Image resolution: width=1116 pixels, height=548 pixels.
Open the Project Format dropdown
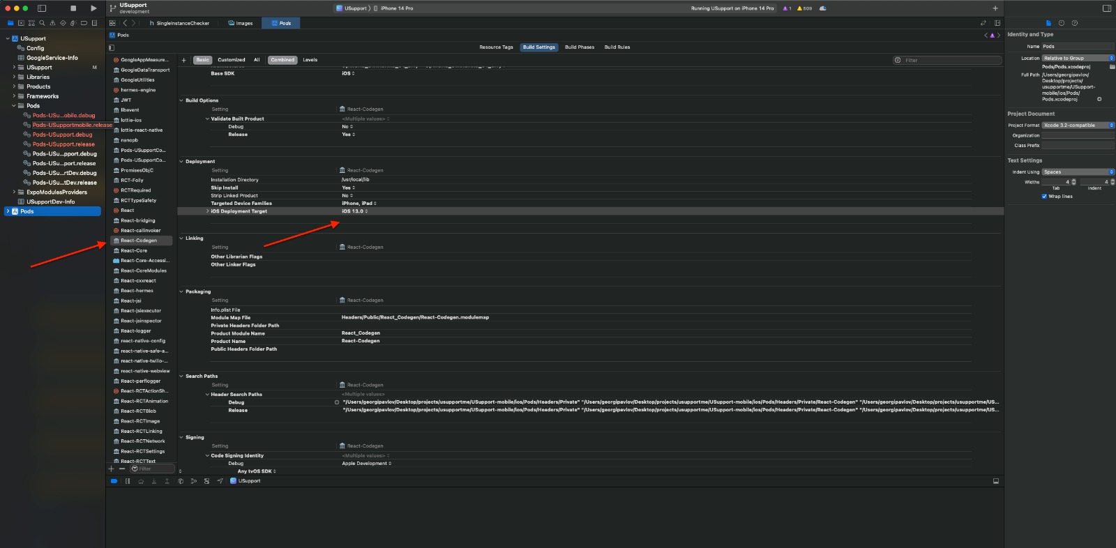(x=1078, y=125)
